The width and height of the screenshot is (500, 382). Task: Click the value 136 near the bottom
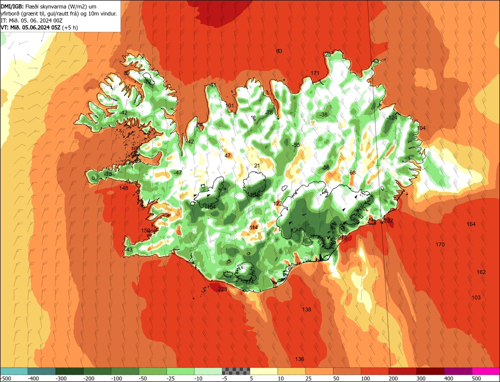pyautogui.click(x=299, y=359)
